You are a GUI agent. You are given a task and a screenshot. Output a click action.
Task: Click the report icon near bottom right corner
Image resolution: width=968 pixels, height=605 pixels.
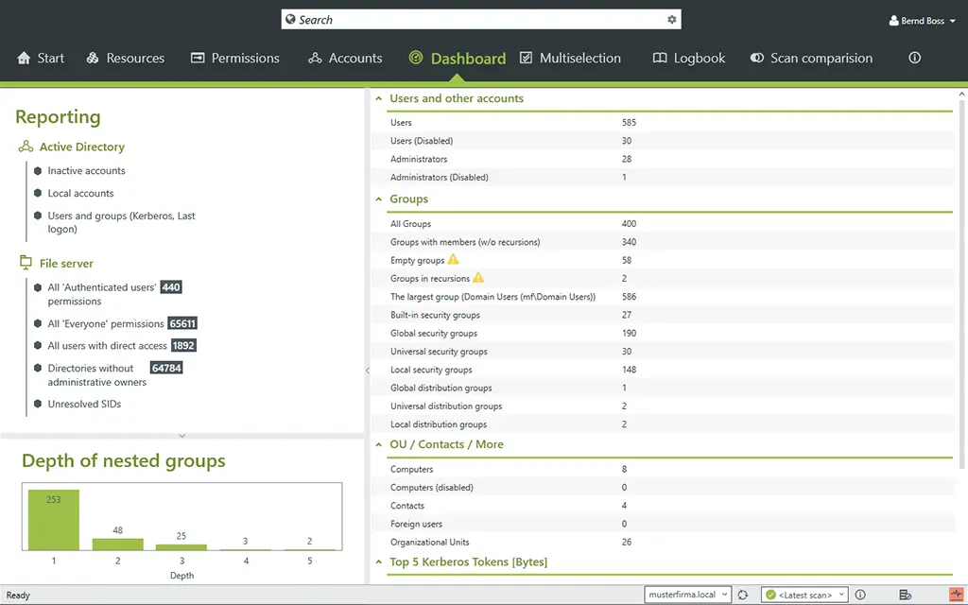905,594
